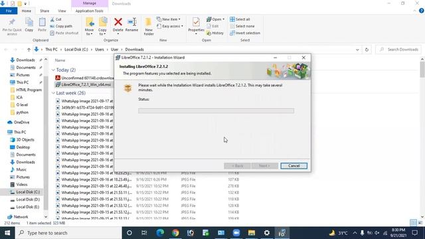Click the Cortana circle icon
425x239 pixels.
pos(129,233)
